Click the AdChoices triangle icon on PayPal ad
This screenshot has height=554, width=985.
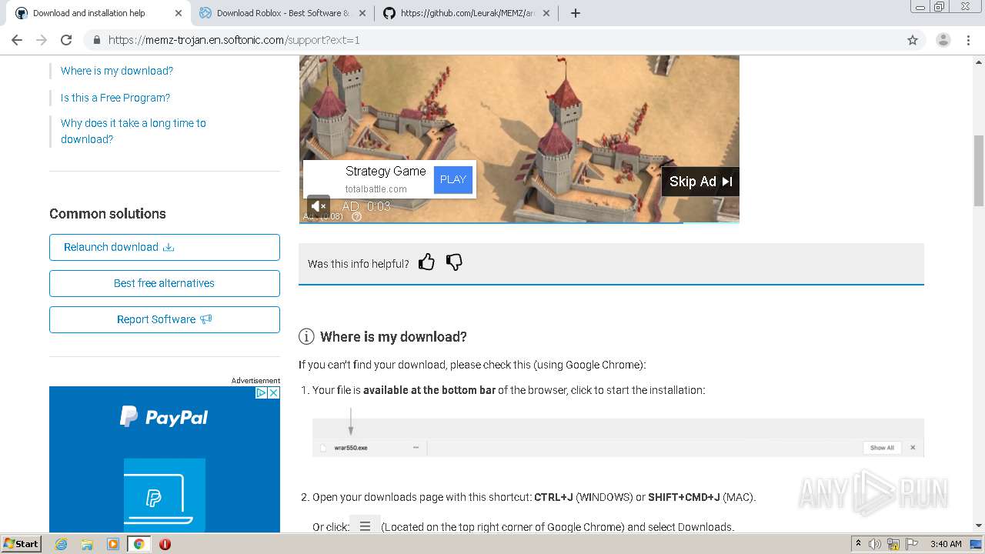(261, 392)
